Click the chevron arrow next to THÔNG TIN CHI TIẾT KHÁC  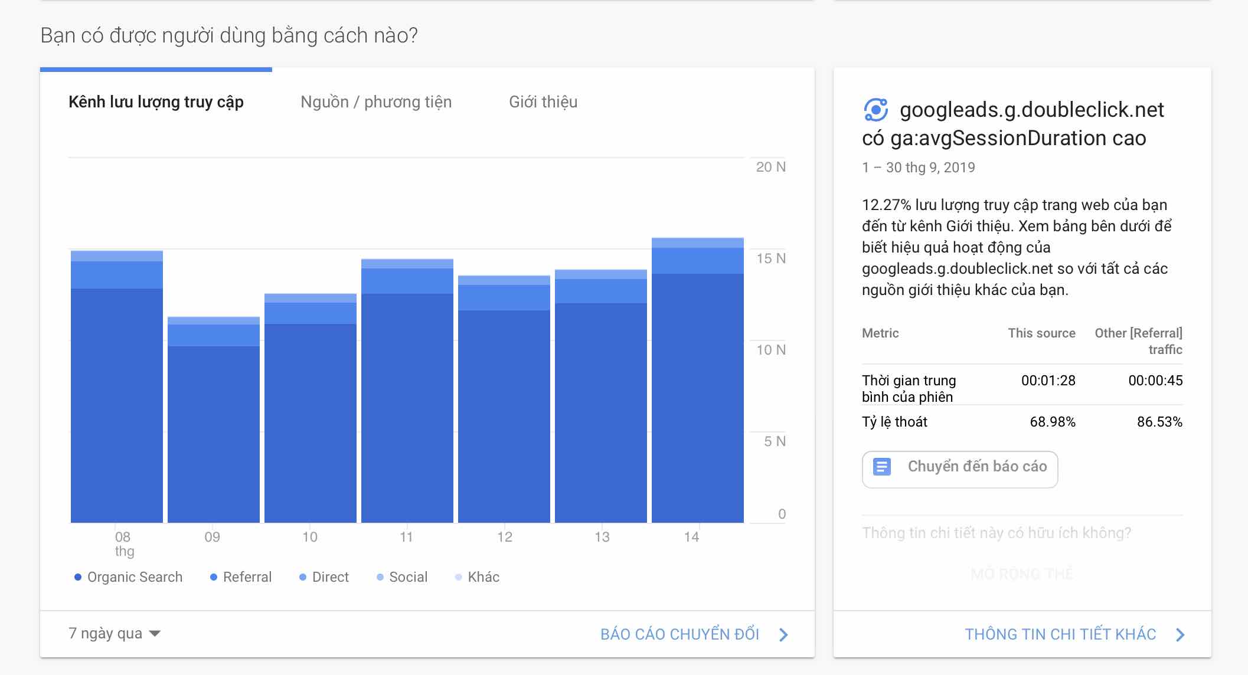pos(1180,635)
